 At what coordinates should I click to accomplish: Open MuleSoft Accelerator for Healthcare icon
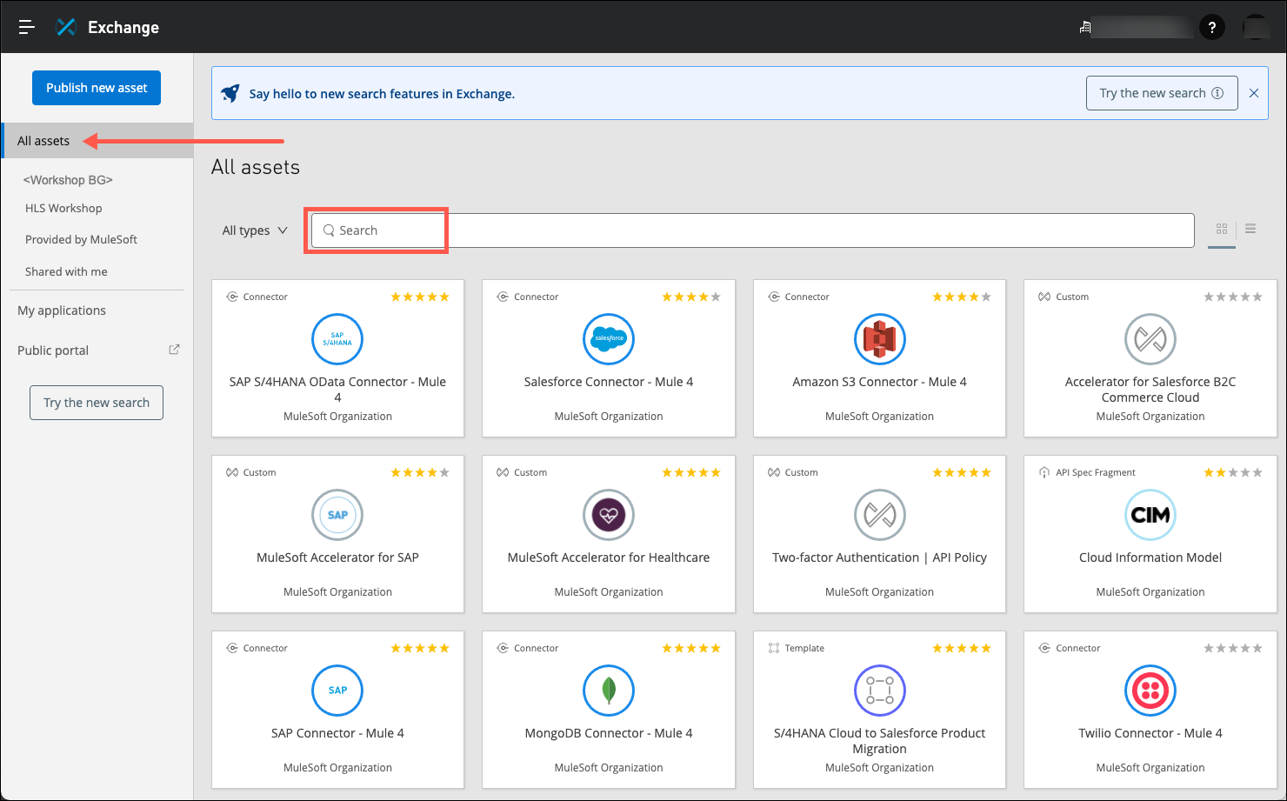click(609, 515)
